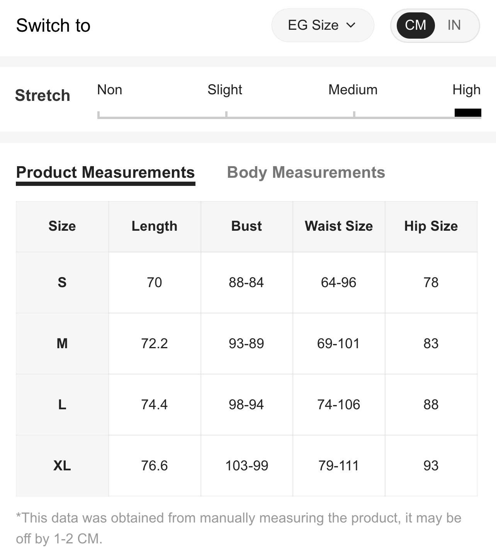496x560 pixels.
Task: Select the M size row
Action: [x=62, y=344]
